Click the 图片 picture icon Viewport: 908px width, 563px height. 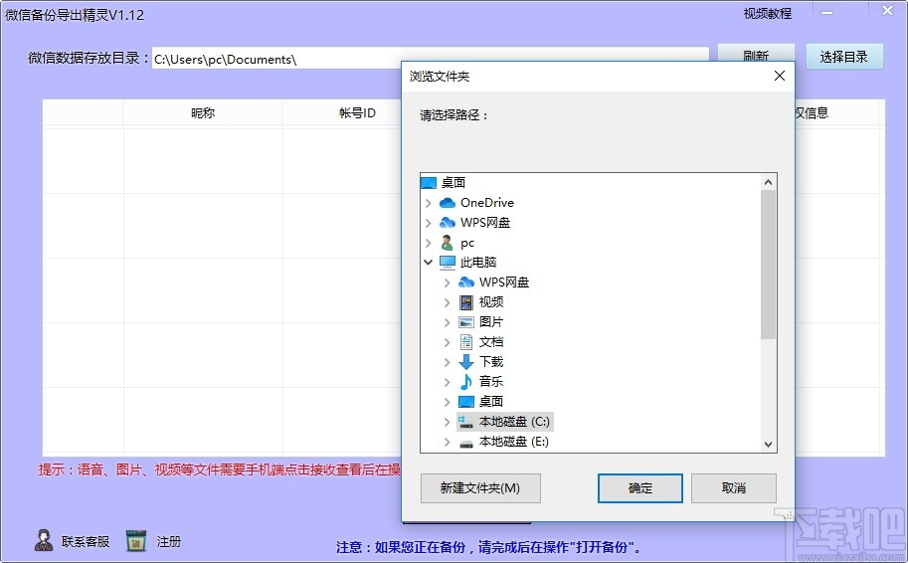pyautogui.click(x=466, y=322)
